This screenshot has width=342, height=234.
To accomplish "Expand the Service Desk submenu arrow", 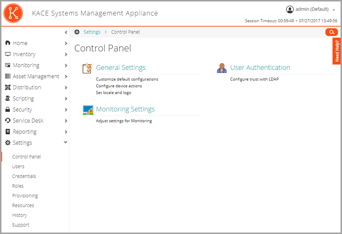I will click(66, 121).
